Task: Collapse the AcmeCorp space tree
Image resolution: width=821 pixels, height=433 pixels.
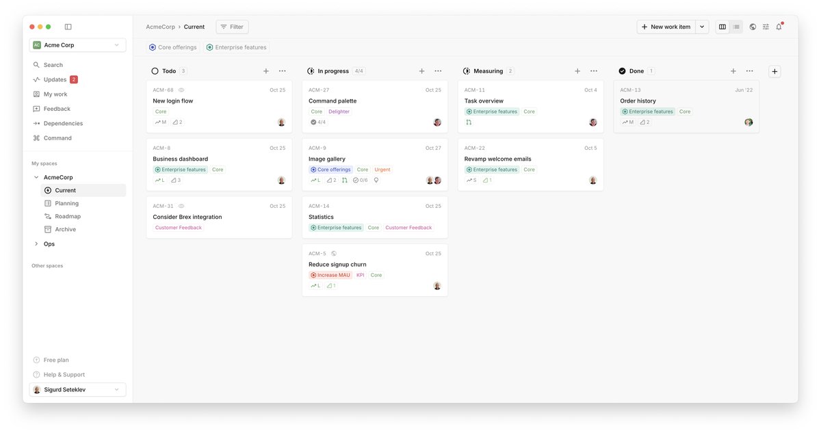Action: click(36, 177)
